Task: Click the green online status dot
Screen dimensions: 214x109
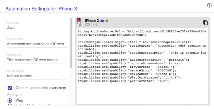Action: click(x=107, y=21)
